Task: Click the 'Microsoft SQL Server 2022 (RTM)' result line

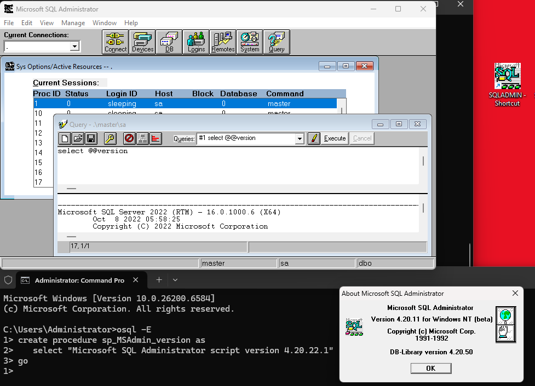Action: (x=169, y=212)
